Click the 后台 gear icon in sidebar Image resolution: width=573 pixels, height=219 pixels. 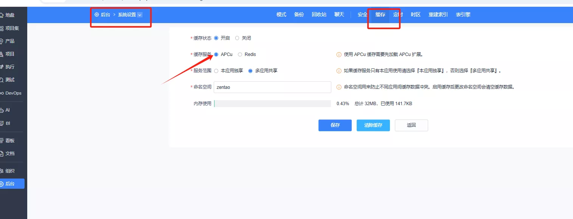[x=2, y=184]
